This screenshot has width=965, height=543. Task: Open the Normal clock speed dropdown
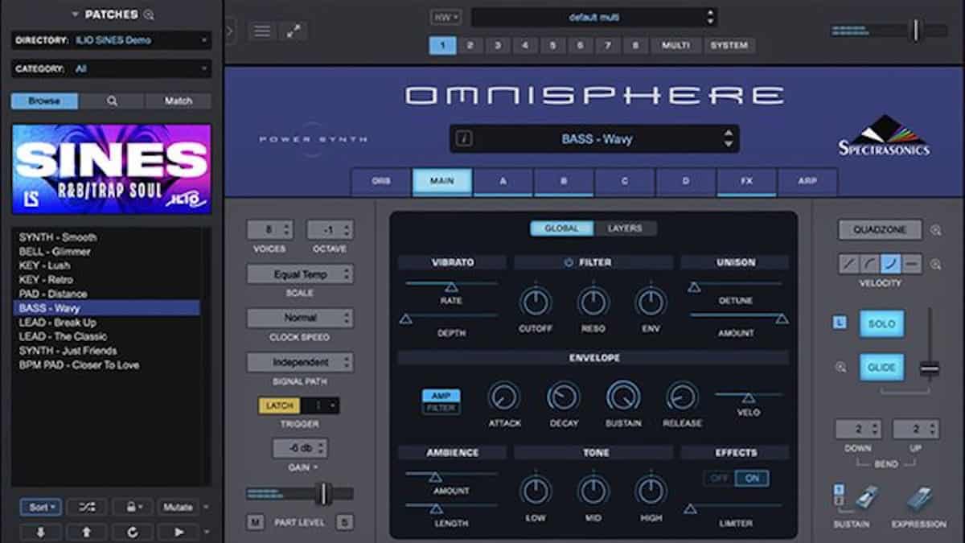(300, 318)
